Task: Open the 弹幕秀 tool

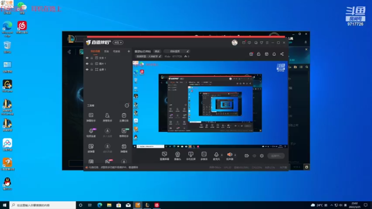Action: point(124,148)
